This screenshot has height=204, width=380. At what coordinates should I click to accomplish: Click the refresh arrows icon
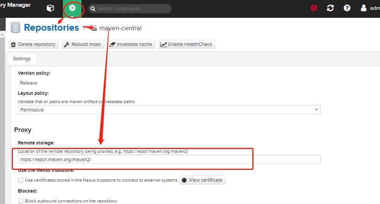[x=330, y=8]
